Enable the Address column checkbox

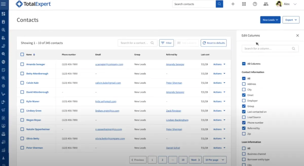click(244, 84)
